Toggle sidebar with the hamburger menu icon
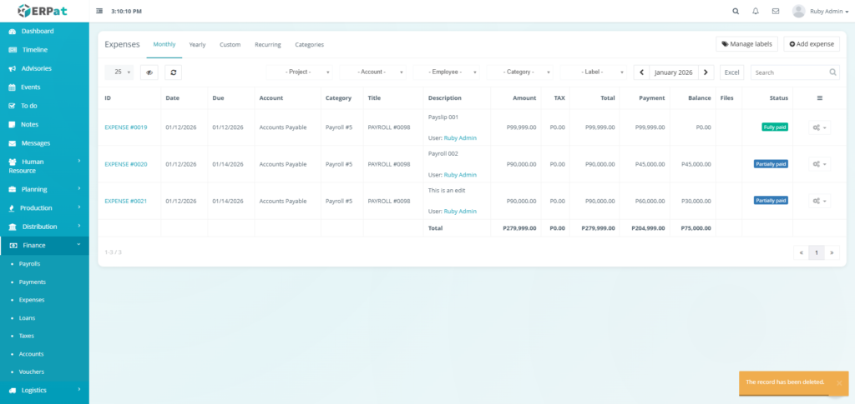Viewport: 855px width, 404px height. click(x=100, y=12)
